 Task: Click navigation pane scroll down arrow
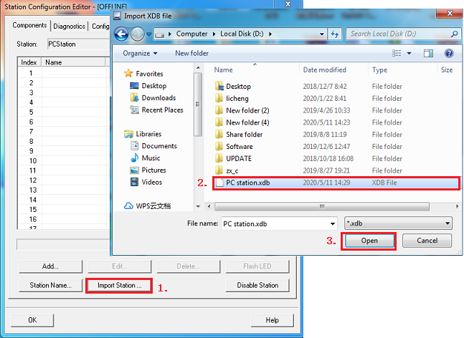tap(198, 206)
